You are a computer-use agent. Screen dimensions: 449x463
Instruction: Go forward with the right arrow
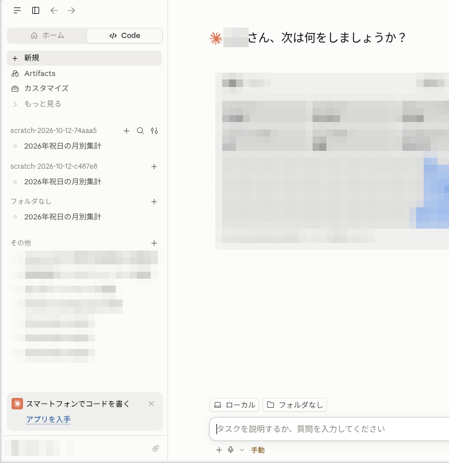pyautogui.click(x=71, y=10)
